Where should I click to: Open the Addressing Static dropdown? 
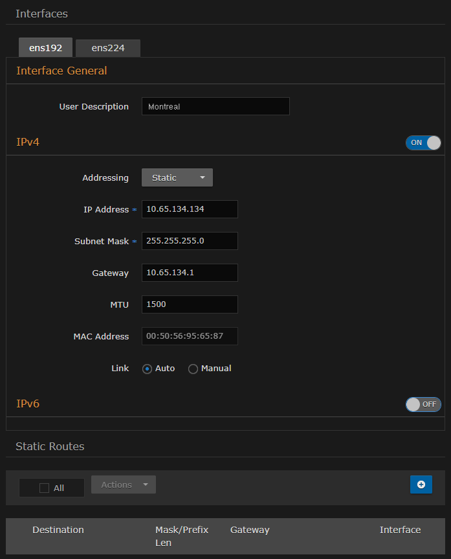pos(177,177)
